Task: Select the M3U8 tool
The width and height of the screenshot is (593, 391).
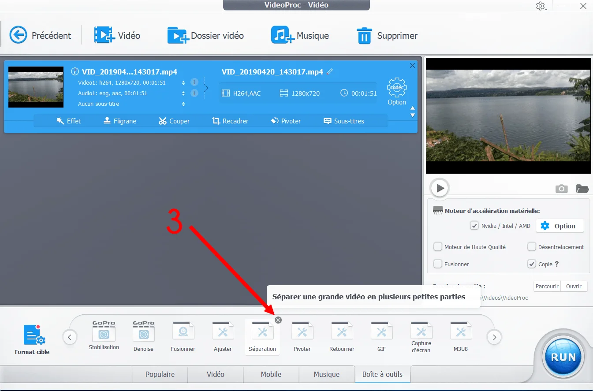Action: [x=461, y=335]
